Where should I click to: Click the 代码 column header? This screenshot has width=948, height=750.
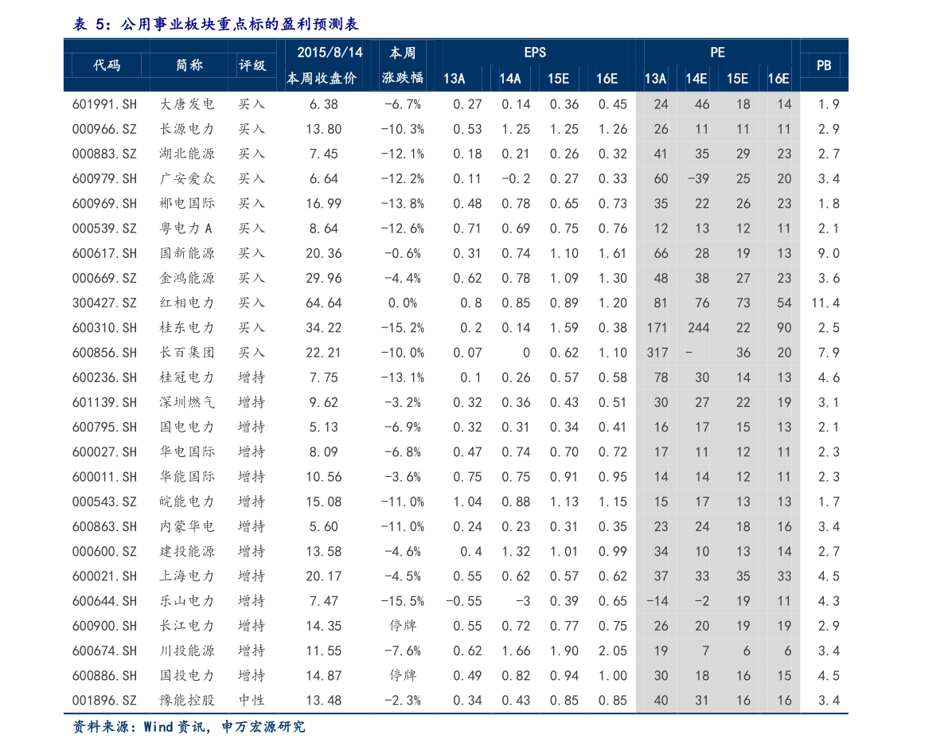point(107,65)
